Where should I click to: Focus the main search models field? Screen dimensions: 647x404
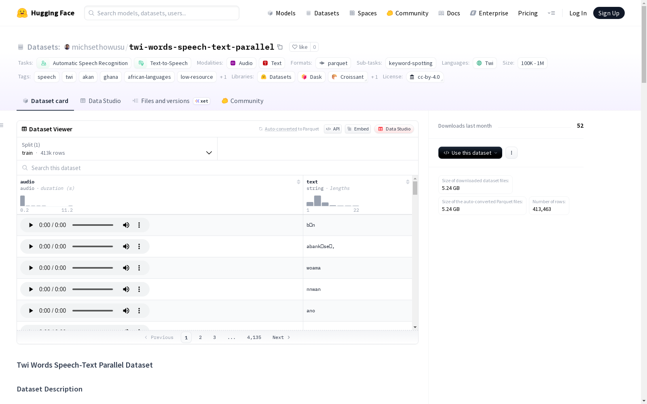click(x=162, y=13)
